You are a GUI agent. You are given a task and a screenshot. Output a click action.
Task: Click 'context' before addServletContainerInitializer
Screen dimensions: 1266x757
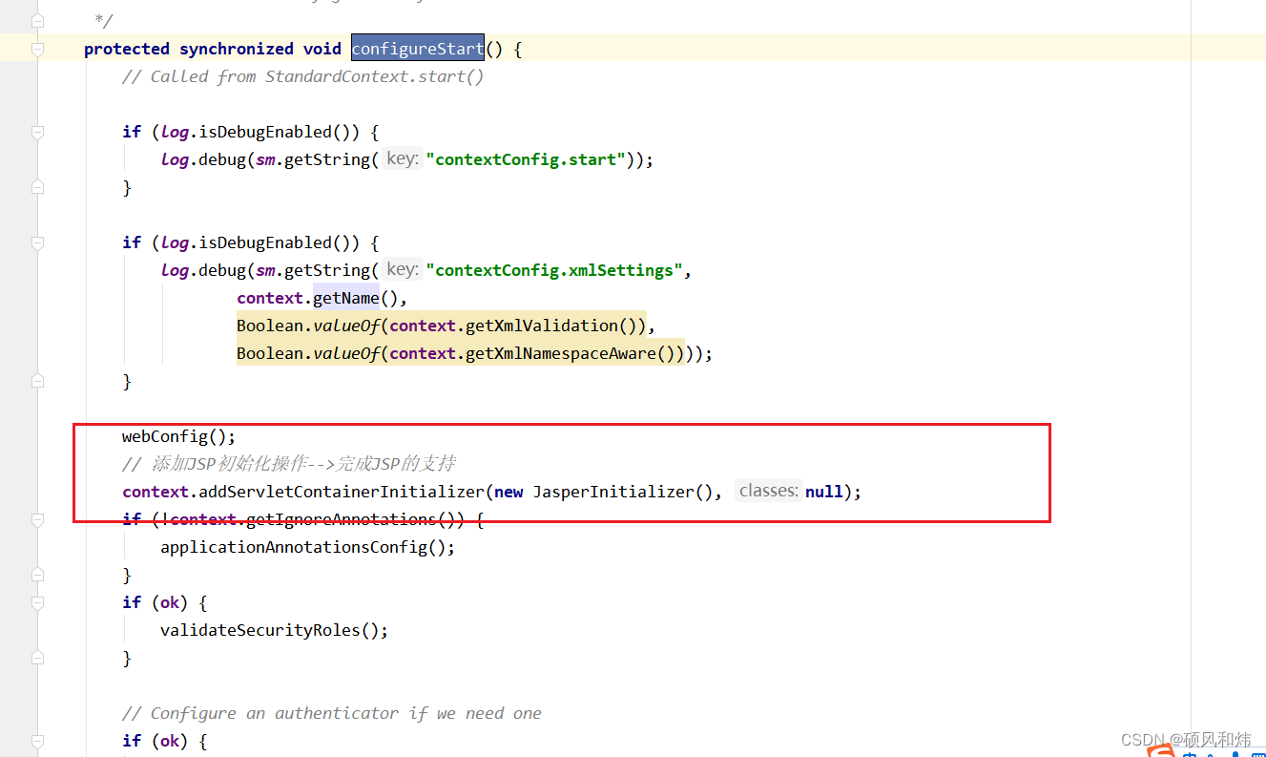[156, 492]
